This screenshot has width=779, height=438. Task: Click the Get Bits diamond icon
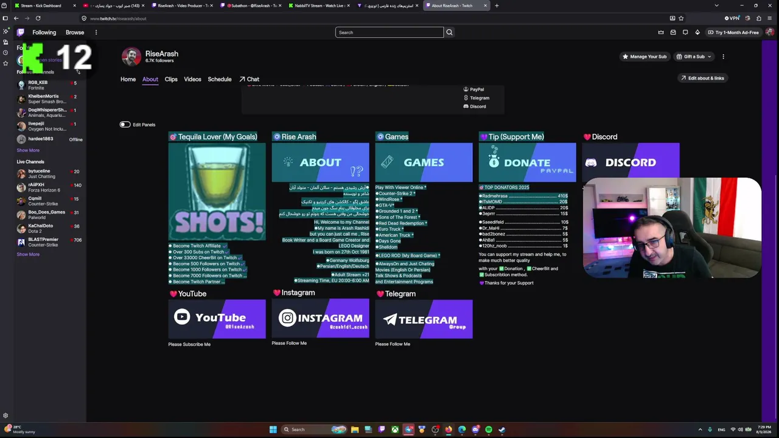click(x=697, y=32)
